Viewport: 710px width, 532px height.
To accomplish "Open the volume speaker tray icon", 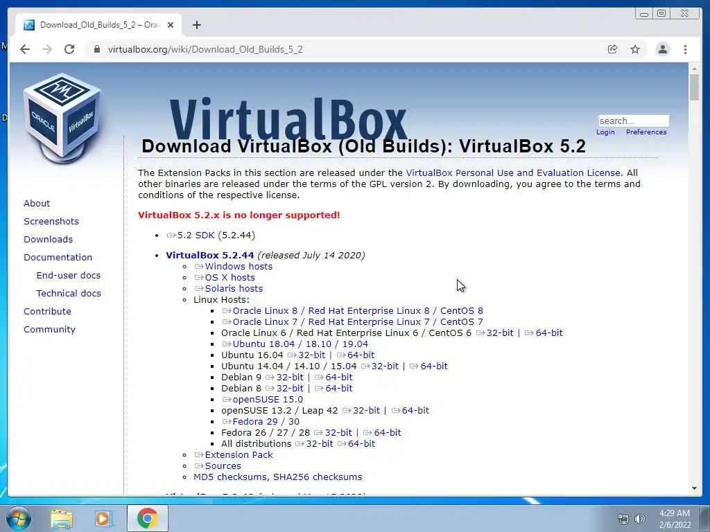I will pos(640,519).
